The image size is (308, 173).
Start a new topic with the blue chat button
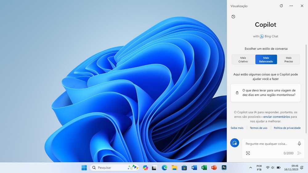coord(235,143)
